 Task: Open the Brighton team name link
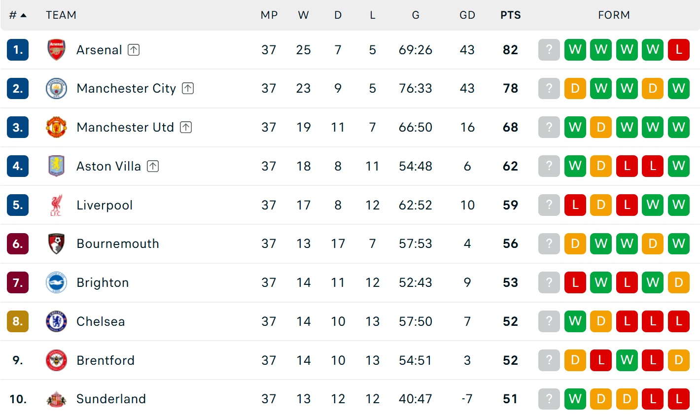[x=103, y=282]
